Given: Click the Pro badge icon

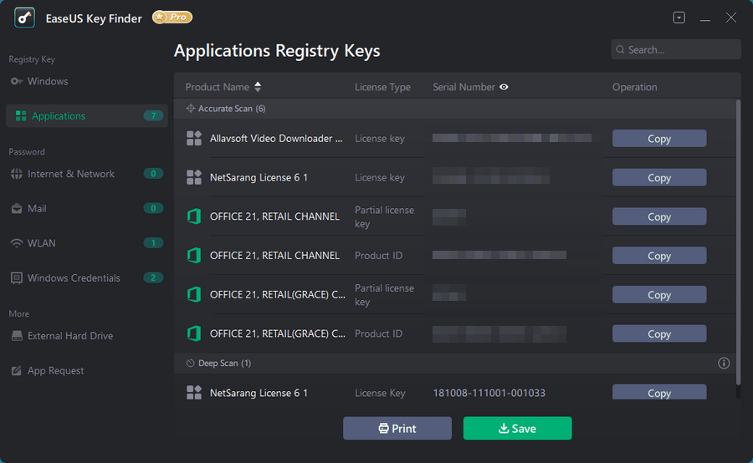Looking at the screenshot, I should point(172,18).
